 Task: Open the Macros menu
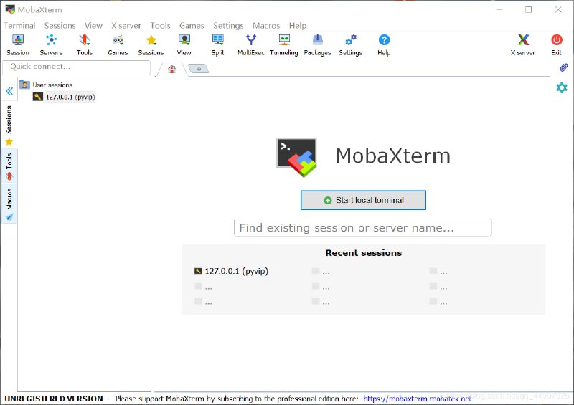(266, 25)
